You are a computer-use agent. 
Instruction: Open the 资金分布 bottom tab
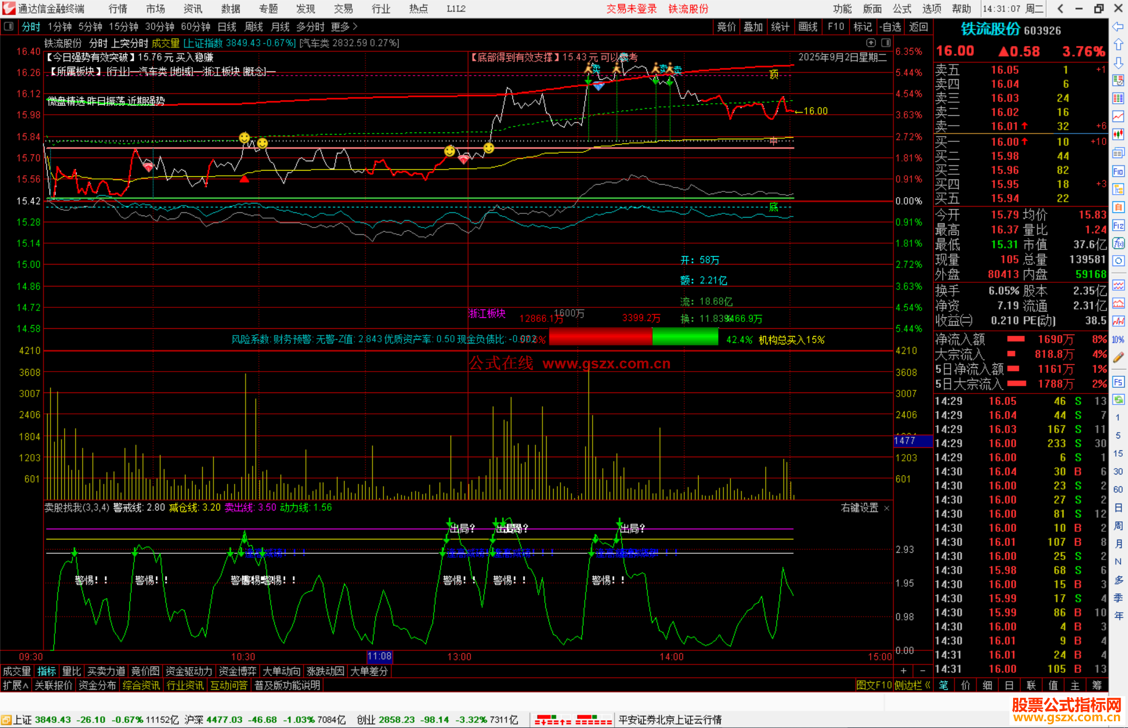(x=97, y=685)
